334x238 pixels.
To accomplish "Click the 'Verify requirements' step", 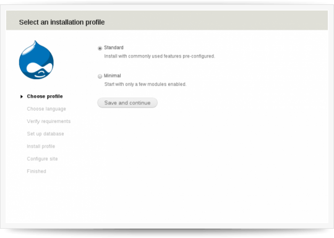I will pos(49,121).
